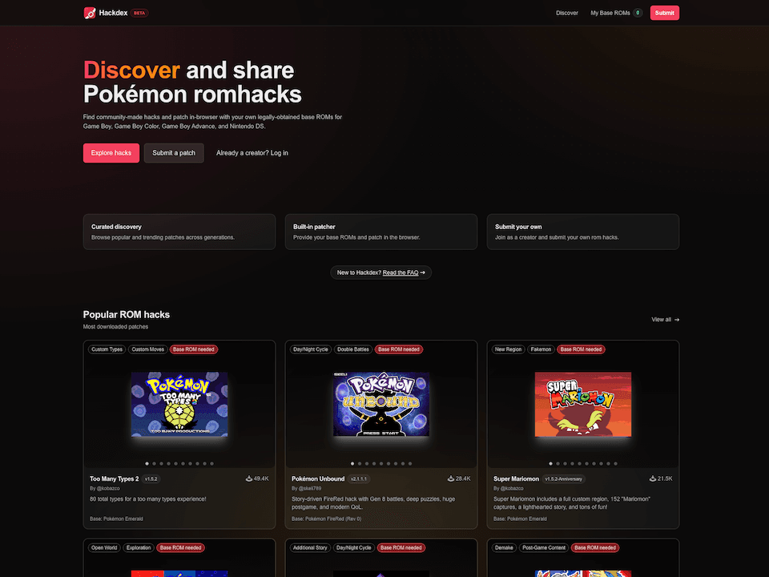Click the Additional Story tag
Screen dimensions: 769x577
click(310, 547)
